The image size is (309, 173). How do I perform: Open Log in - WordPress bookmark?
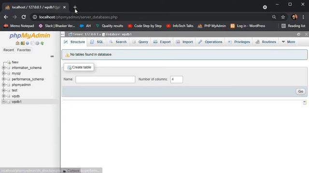click(x=248, y=26)
